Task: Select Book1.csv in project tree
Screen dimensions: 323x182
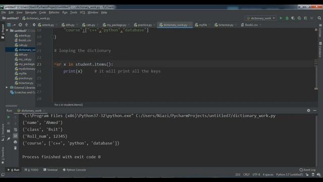Action: tap(25, 40)
